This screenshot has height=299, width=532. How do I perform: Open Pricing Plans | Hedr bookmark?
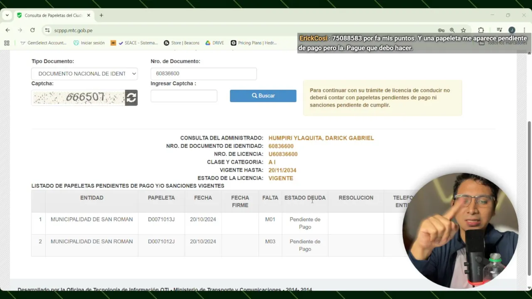tap(254, 43)
